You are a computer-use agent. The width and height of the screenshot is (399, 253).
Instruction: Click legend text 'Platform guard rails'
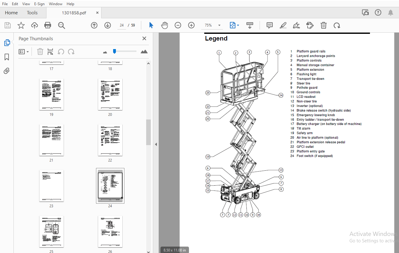(x=311, y=52)
